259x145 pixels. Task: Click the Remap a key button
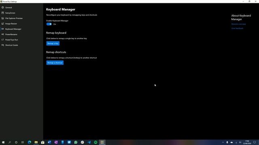pos(53,43)
